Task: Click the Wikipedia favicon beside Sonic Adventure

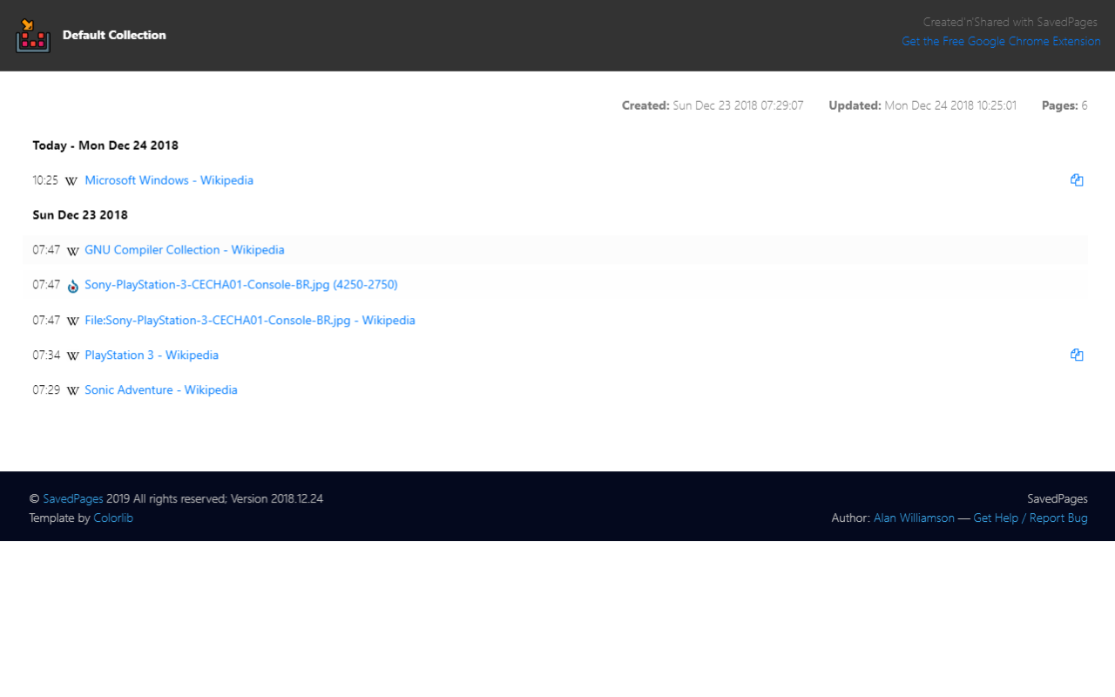Action: 73,390
